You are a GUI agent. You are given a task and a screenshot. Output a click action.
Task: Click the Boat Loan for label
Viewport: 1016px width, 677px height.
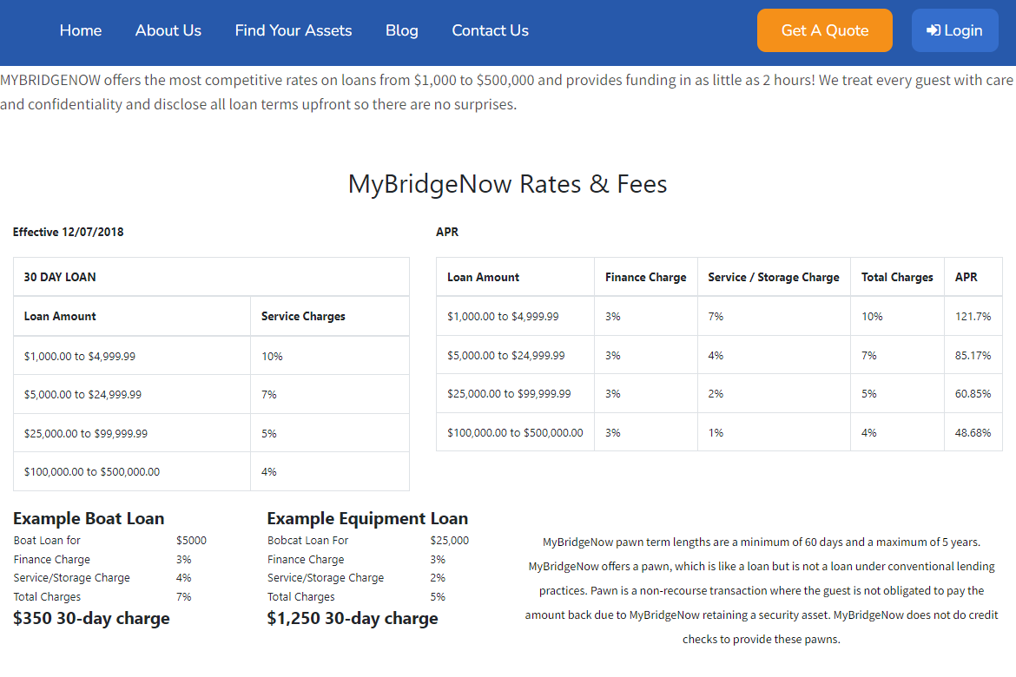point(47,541)
